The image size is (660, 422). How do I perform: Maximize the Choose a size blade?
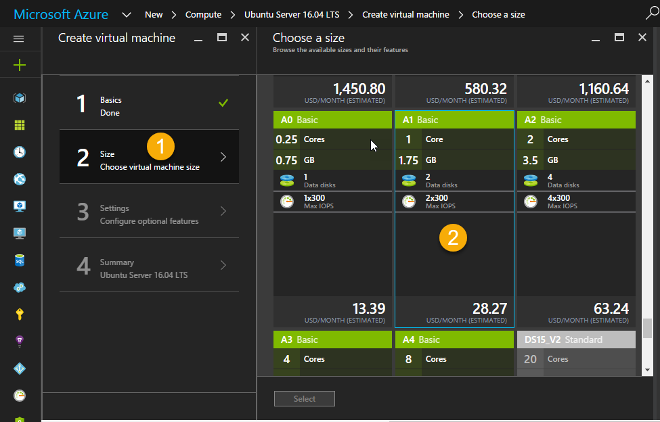[x=619, y=37]
